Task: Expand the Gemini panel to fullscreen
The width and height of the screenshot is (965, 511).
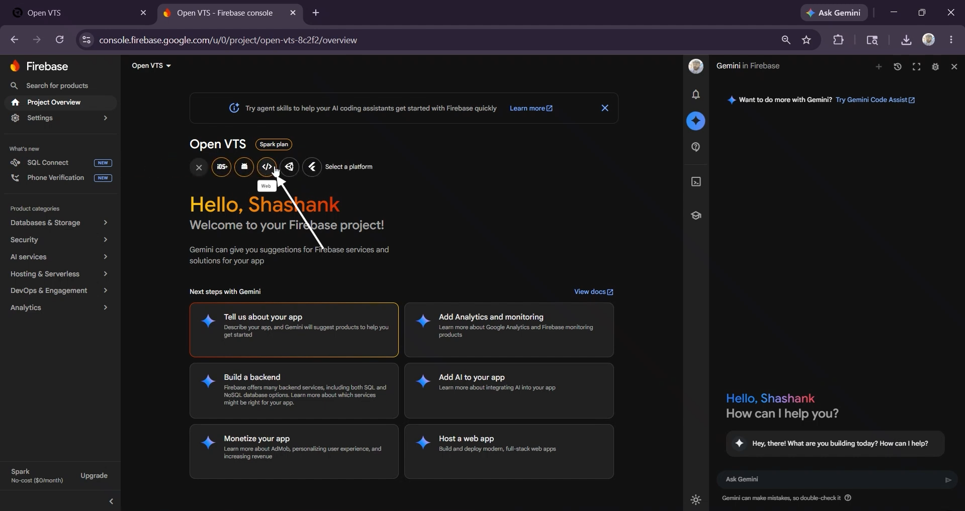Action: (916, 66)
